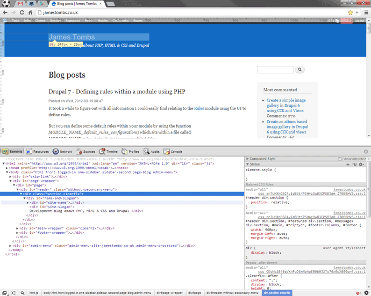Open the Modules admin menu item
The image size is (371, 296).
coord(103,20)
